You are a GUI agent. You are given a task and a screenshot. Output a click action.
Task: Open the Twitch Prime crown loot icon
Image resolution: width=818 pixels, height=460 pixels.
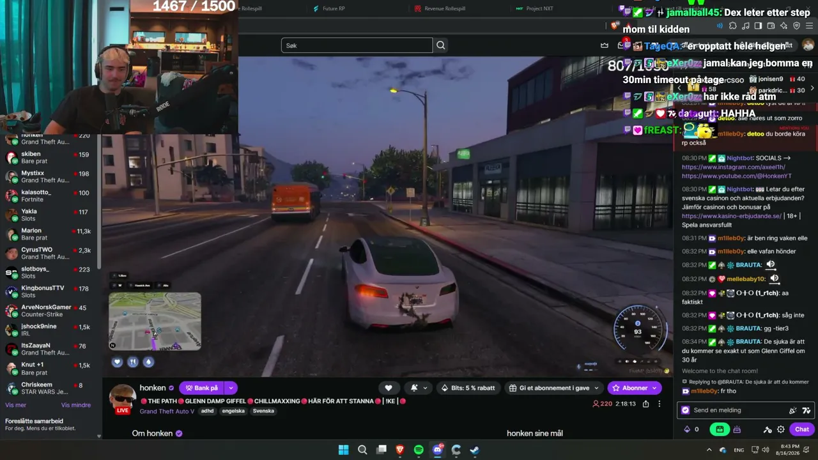click(x=604, y=45)
